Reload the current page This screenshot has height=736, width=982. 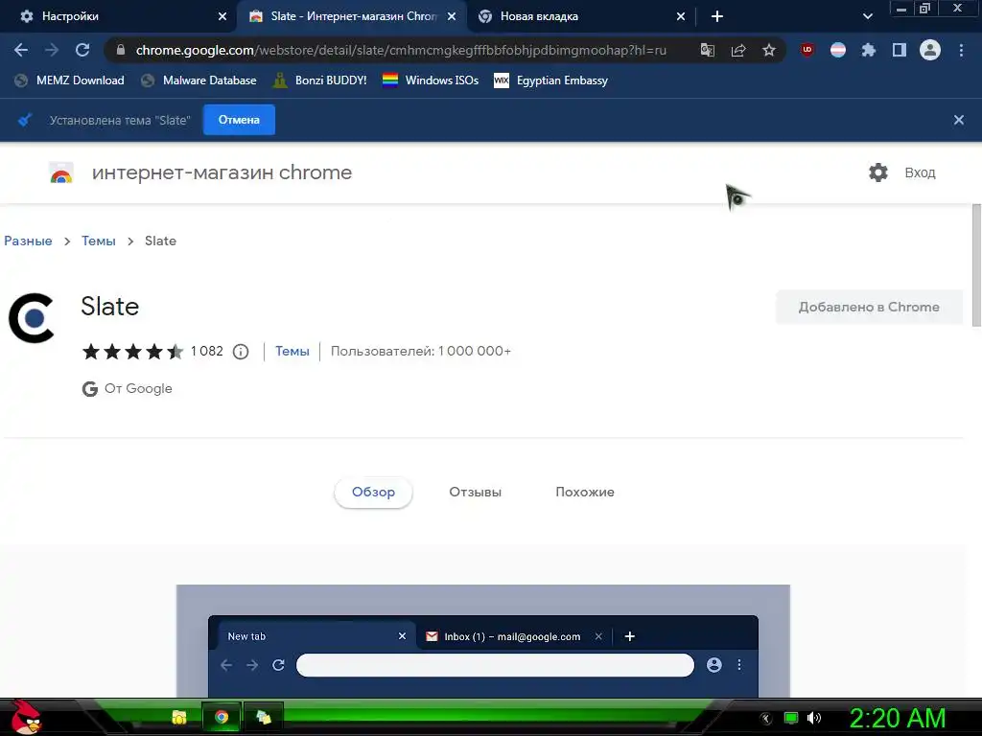click(82, 50)
